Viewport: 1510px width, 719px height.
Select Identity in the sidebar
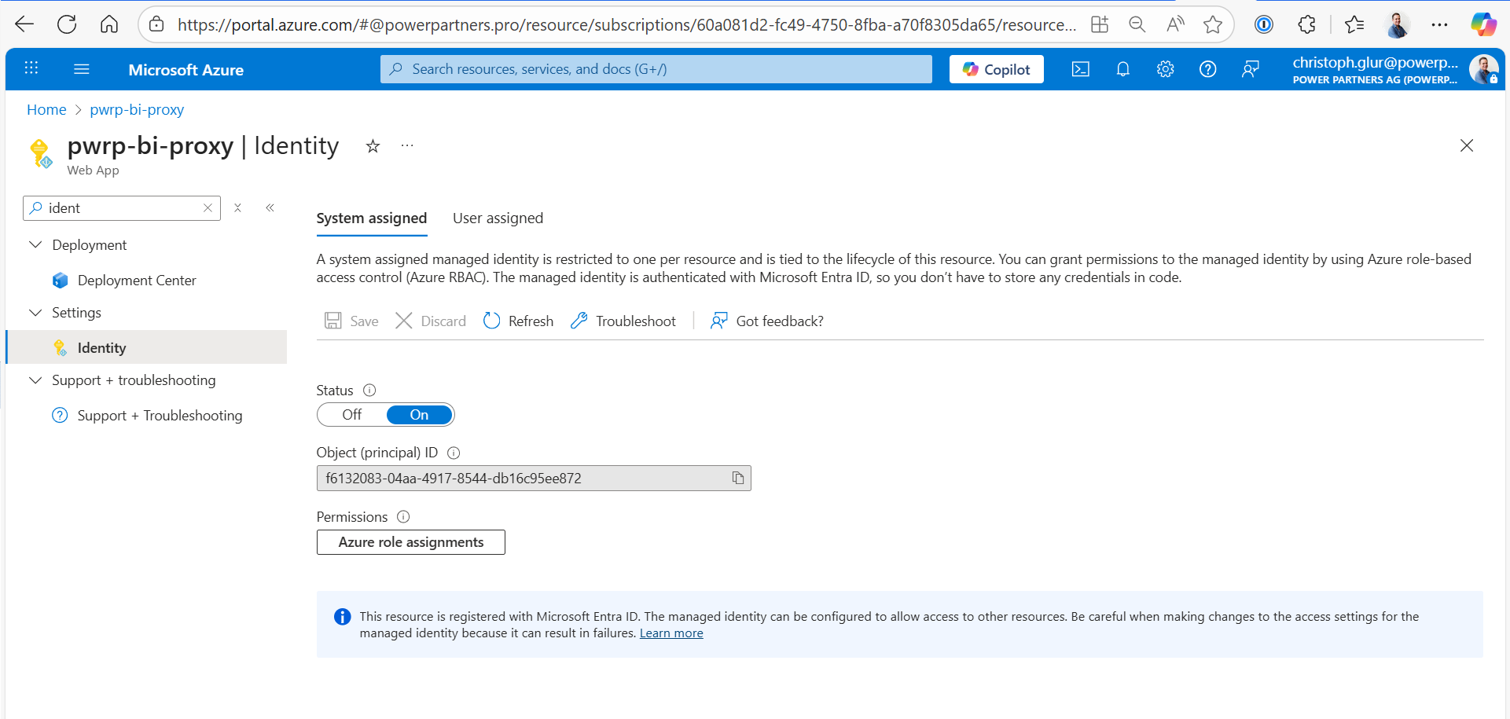147,347
